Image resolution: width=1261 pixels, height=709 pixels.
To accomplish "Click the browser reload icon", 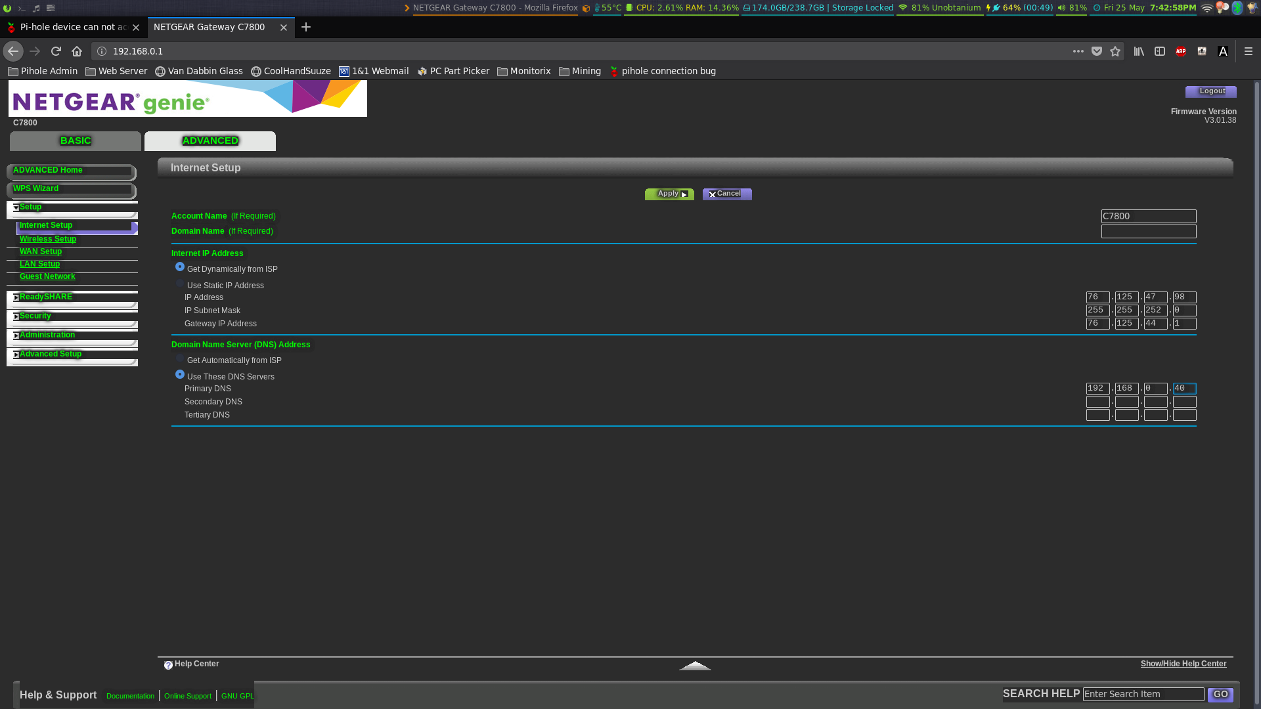I will pos(56,51).
